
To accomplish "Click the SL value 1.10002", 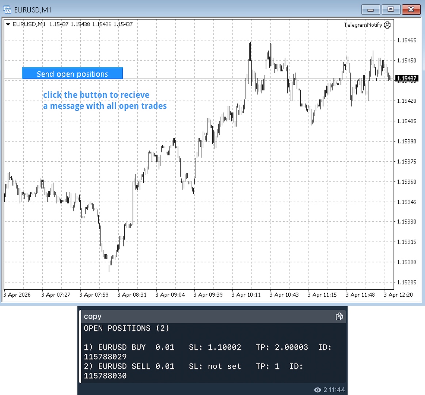I will (224, 347).
